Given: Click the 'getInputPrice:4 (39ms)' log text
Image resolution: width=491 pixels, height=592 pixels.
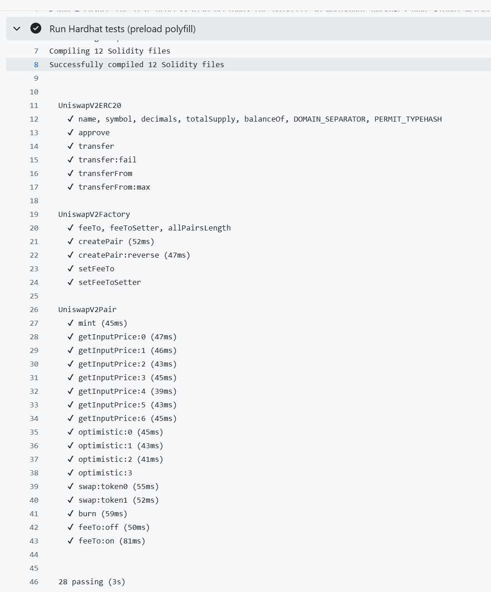Looking at the screenshot, I should click(127, 391).
